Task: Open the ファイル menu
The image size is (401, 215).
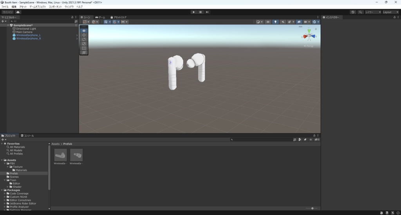Action: (5, 7)
